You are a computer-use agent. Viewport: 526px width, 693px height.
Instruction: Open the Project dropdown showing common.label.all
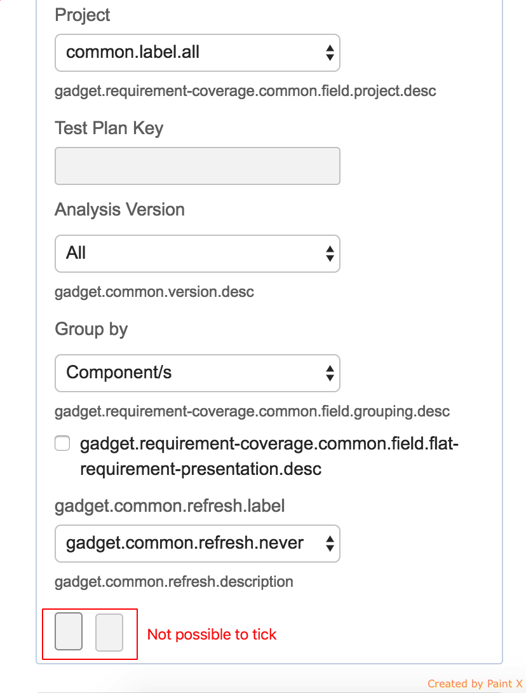pos(191,53)
